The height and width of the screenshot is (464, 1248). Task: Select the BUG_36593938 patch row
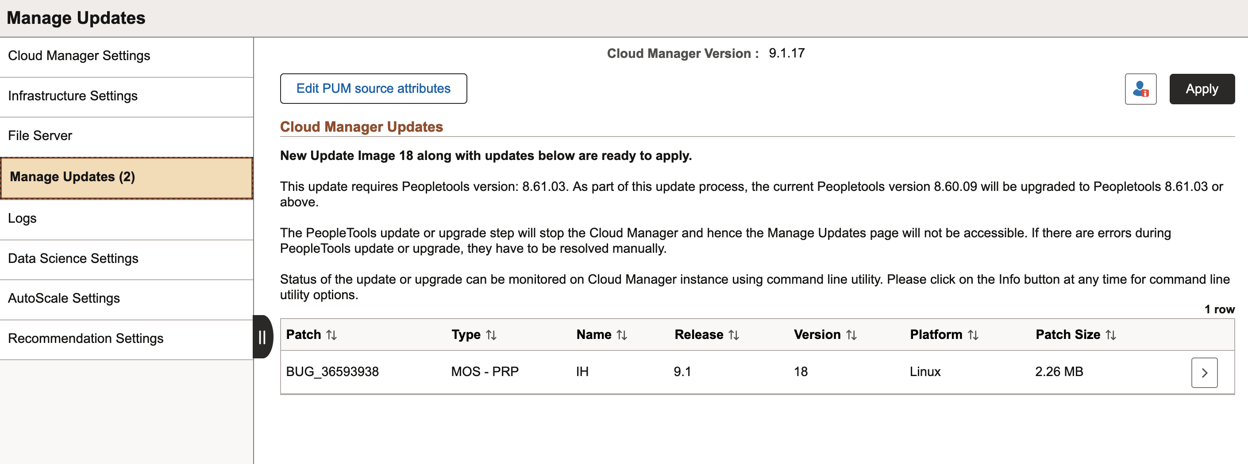pos(333,372)
